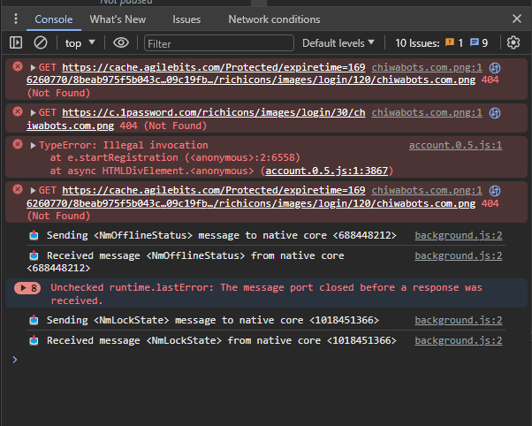Open background.js:2 link beside Sending NmLockState
Image resolution: width=532 pixels, height=426 pixels.
click(458, 320)
